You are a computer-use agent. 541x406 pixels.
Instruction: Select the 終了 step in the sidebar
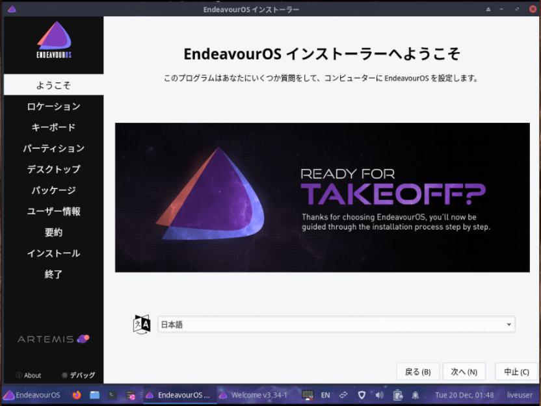pyautogui.click(x=53, y=274)
